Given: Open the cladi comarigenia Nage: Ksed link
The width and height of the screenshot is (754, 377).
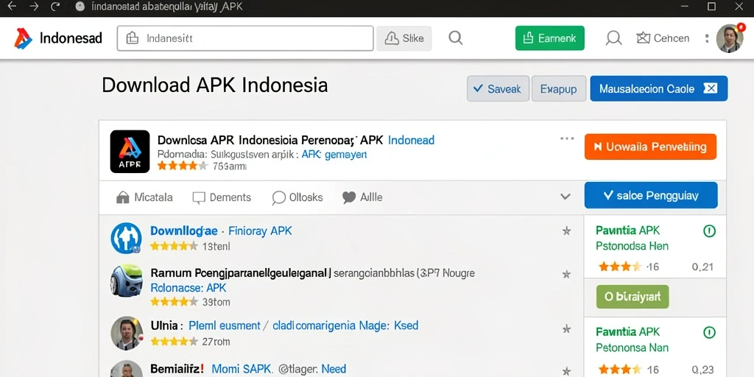Looking at the screenshot, I should [x=345, y=325].
